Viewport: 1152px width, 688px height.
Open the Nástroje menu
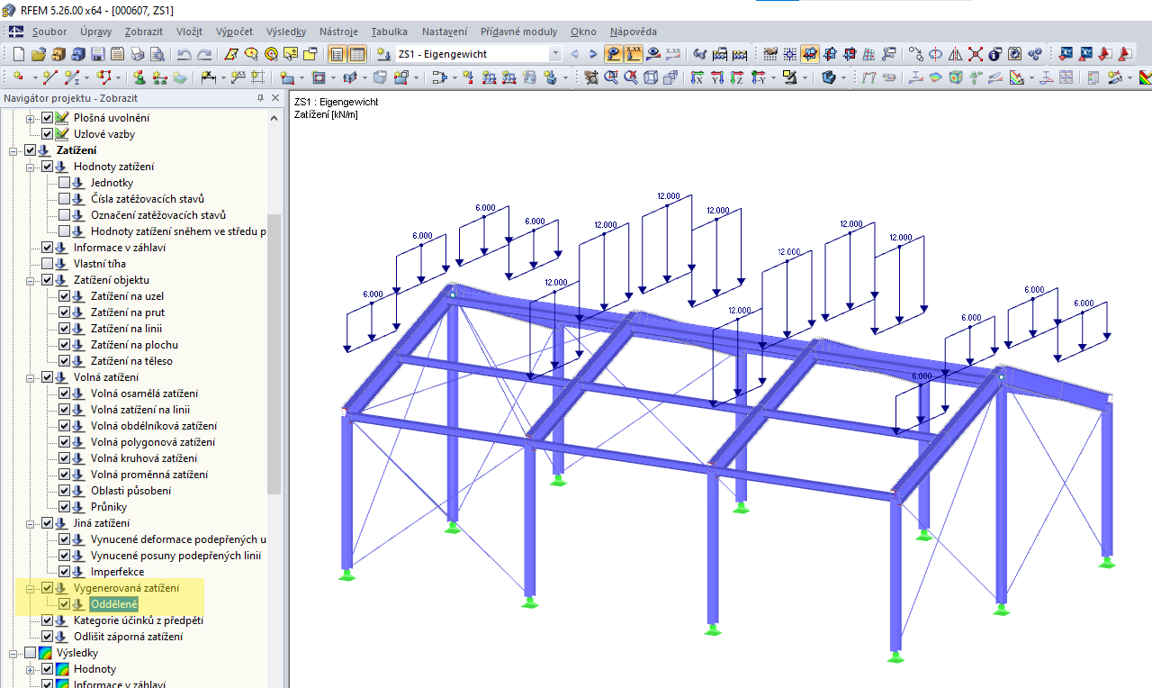coord(338,32)
